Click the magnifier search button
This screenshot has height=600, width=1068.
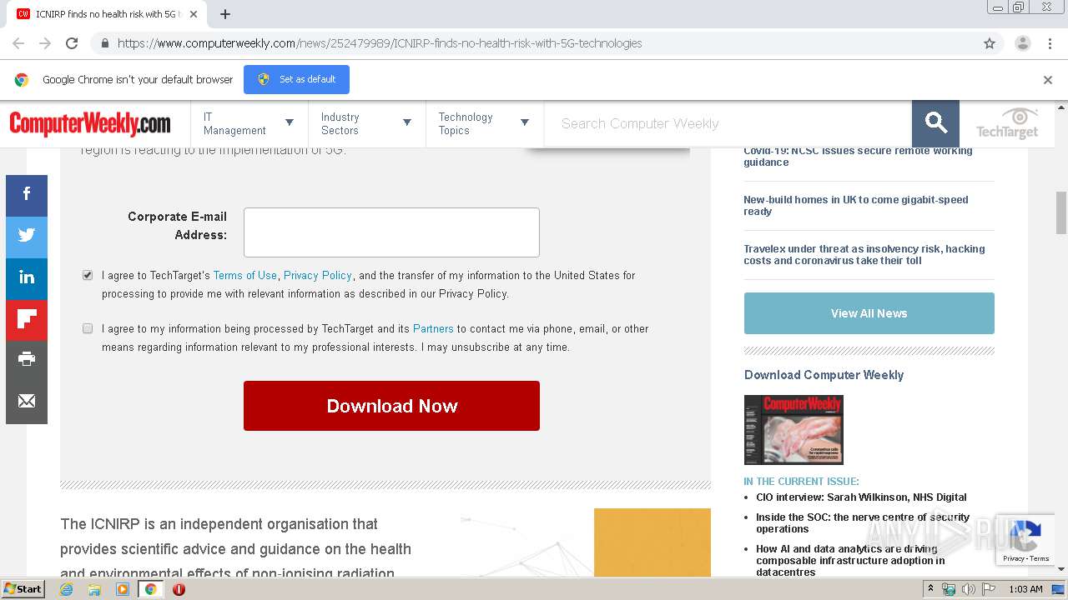click(x=935, y=123)
